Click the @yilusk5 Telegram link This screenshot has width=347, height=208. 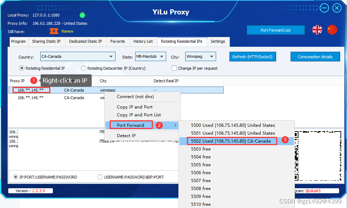click(313, 191)
